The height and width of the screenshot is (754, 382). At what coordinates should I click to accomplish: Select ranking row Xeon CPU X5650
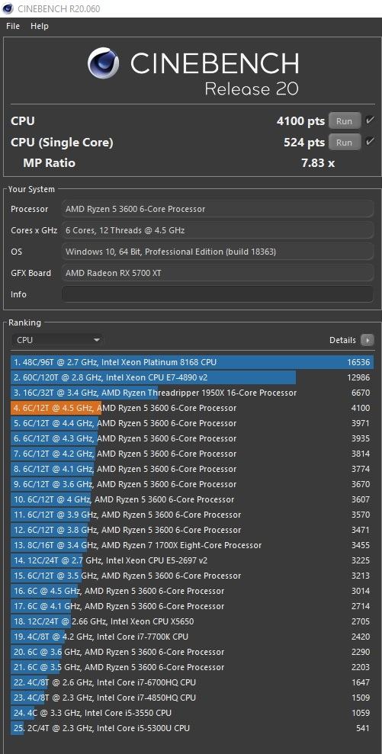point(192,621)
